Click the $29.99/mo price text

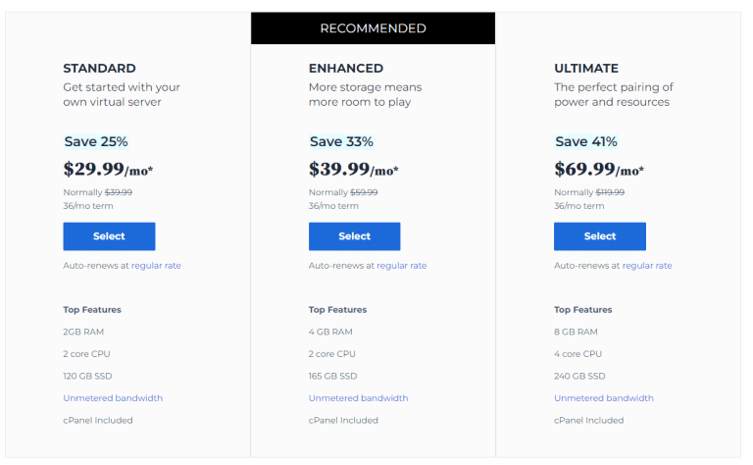click(108, 169)
